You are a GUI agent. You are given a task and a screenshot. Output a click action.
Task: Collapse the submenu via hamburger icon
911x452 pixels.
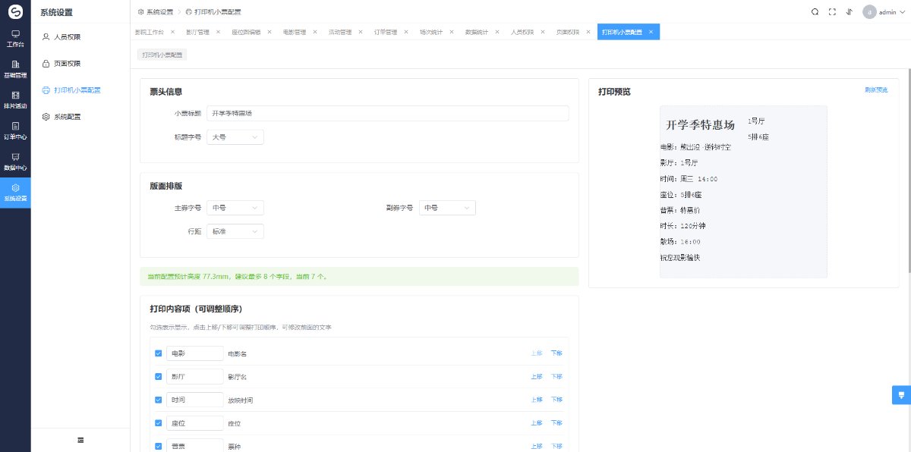(80, 440)
